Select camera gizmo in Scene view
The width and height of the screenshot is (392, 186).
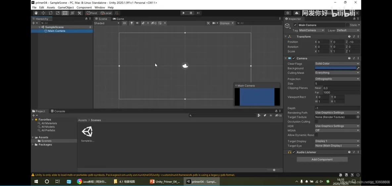tap(185, 66)
